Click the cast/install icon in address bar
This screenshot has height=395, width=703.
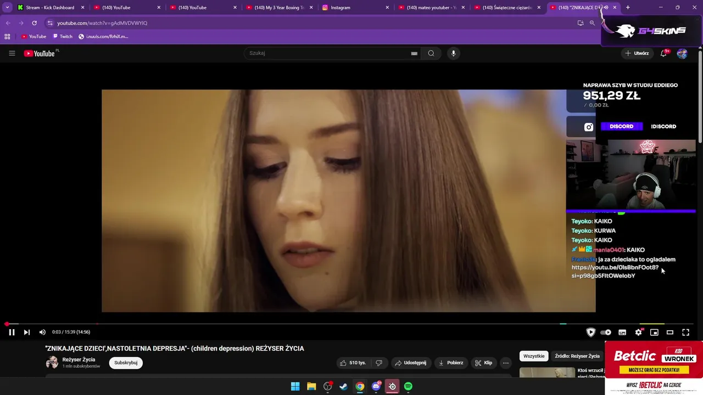(x=581, y=23)
